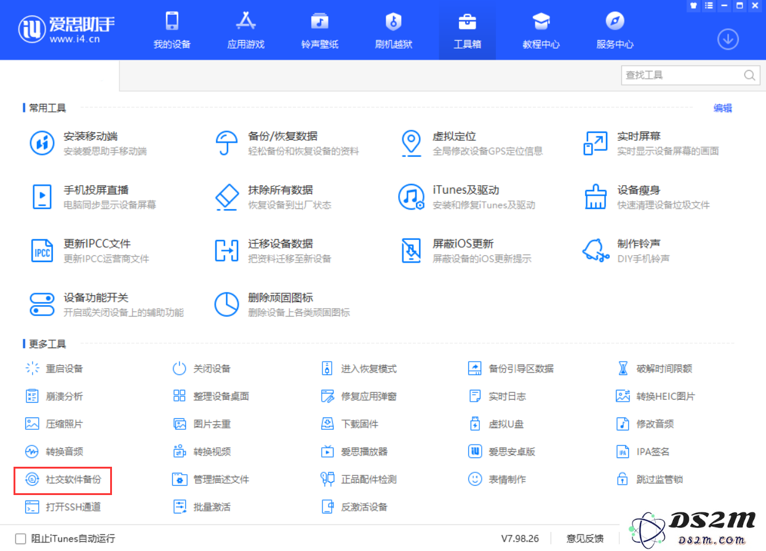766x551 pixels.
Task: Open the 手机投屏直播 icon
Action: pyautogui.click(x=42, y=197)
